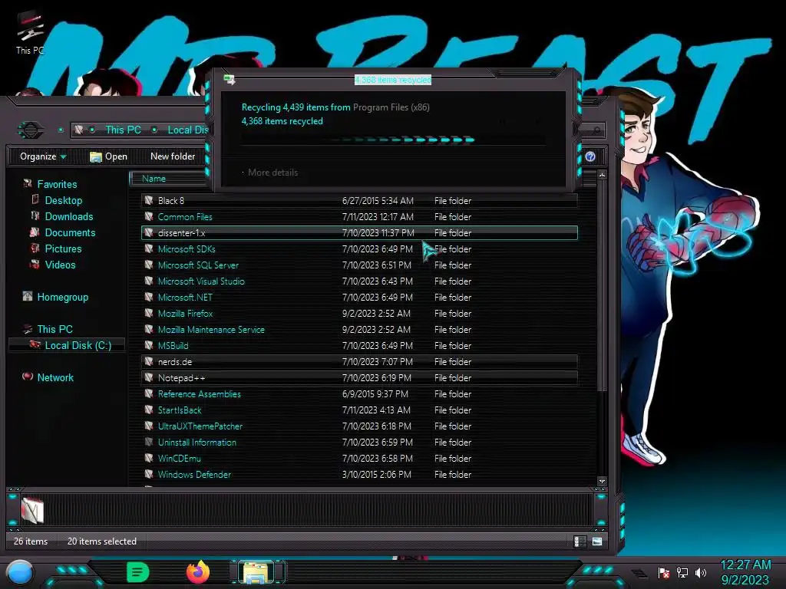The width and height of the screenshot is (786, 589).
Task: Click the recycling dialog title icon
Action: click(x=229, y=79)
